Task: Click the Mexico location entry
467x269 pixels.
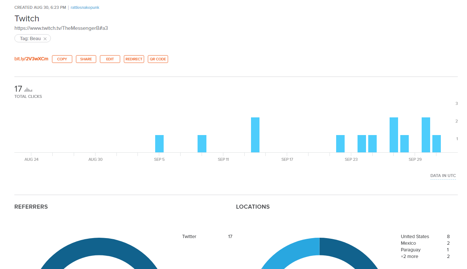Action: pyautogui.click(x=408, y=243)
